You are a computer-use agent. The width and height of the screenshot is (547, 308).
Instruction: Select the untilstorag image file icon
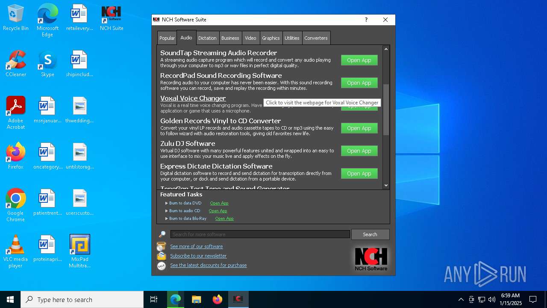(79, 157)
